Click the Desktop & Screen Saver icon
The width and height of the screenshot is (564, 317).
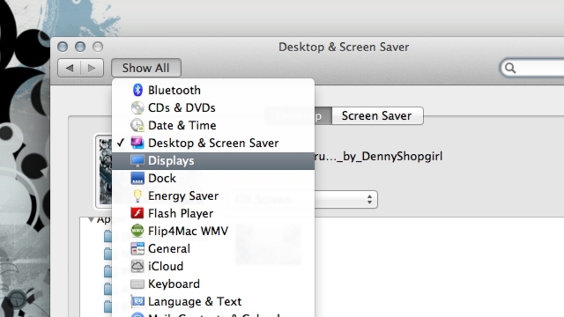(137, 143)
